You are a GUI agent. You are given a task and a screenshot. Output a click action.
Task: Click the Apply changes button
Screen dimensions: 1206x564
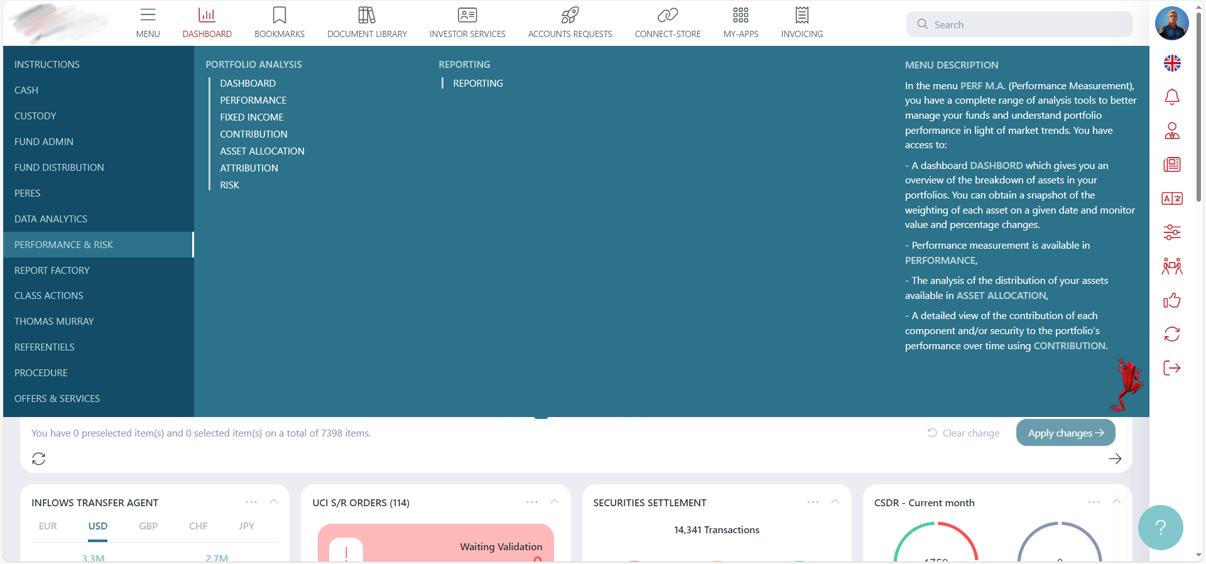[x=1065, y=433]
